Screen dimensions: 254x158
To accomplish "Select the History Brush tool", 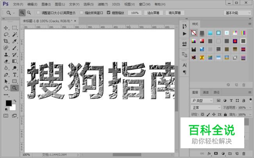I will pos(14,55).
